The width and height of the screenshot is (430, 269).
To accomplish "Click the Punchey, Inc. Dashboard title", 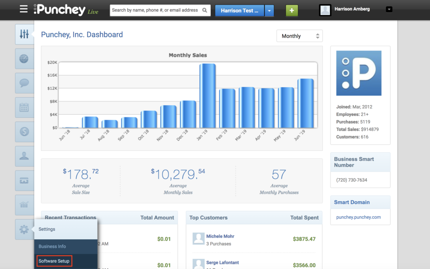I will [82, 34].
